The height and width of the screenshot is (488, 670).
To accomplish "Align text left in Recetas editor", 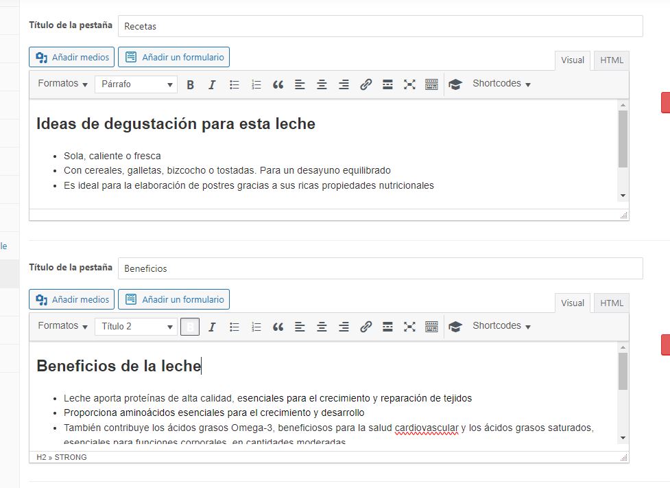I will tap(300, 84).
